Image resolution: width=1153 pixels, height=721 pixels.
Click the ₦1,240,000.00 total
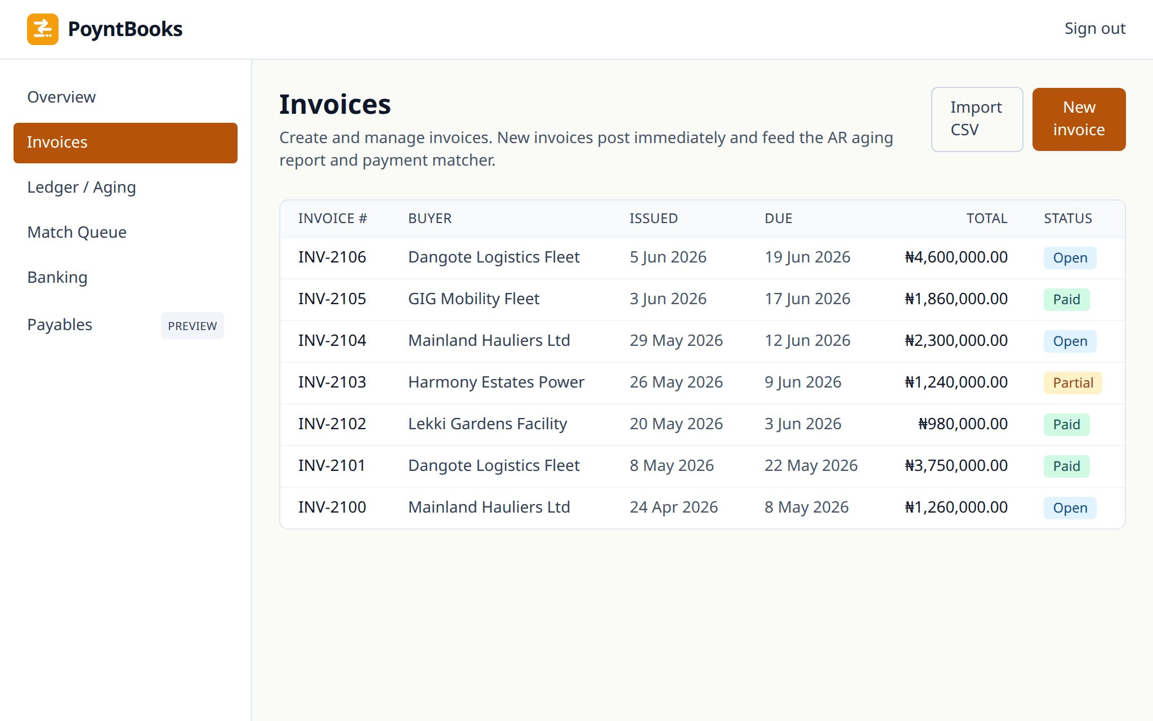tap(956, 382)
